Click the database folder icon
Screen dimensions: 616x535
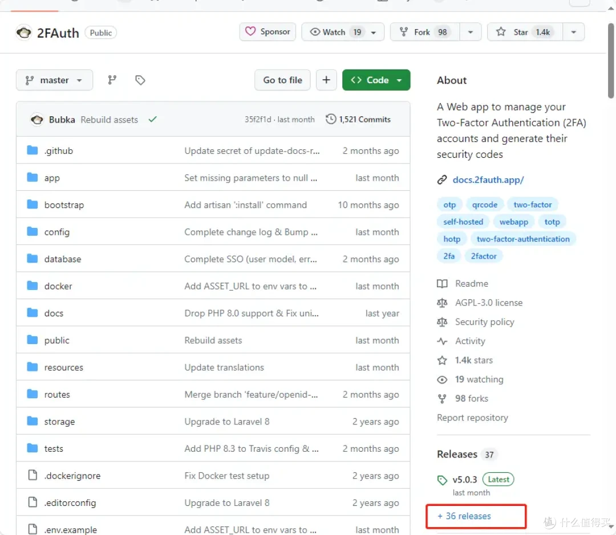[x=32, y=259]
